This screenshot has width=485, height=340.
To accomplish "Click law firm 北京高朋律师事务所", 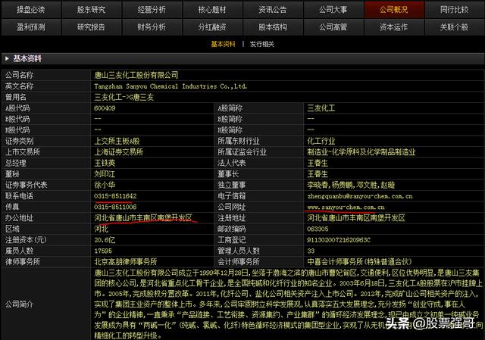I will pyautogui.click(x=126, y=262).
